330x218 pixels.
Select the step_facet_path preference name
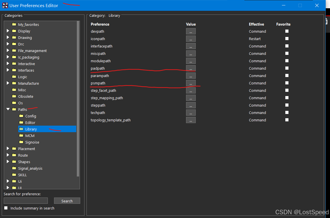point(103,91)
